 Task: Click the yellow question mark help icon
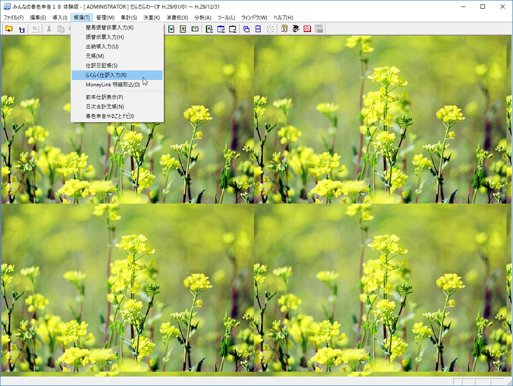pos(284,29)
